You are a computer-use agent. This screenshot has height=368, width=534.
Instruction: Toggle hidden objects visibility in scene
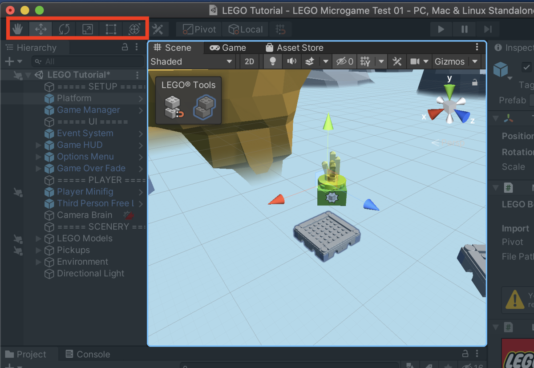[344, 61]
